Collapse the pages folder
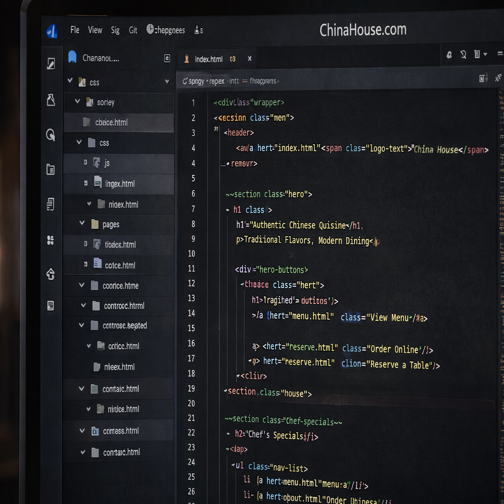This screenshot has height=504, width=504. [82, 223]
